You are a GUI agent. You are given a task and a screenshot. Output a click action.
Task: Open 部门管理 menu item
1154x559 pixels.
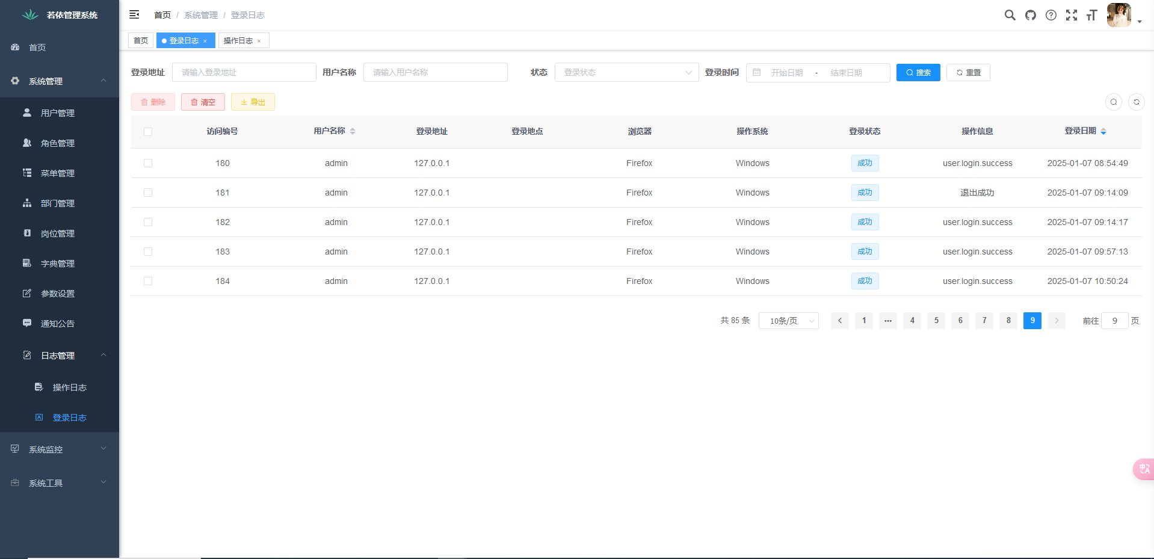60,203
